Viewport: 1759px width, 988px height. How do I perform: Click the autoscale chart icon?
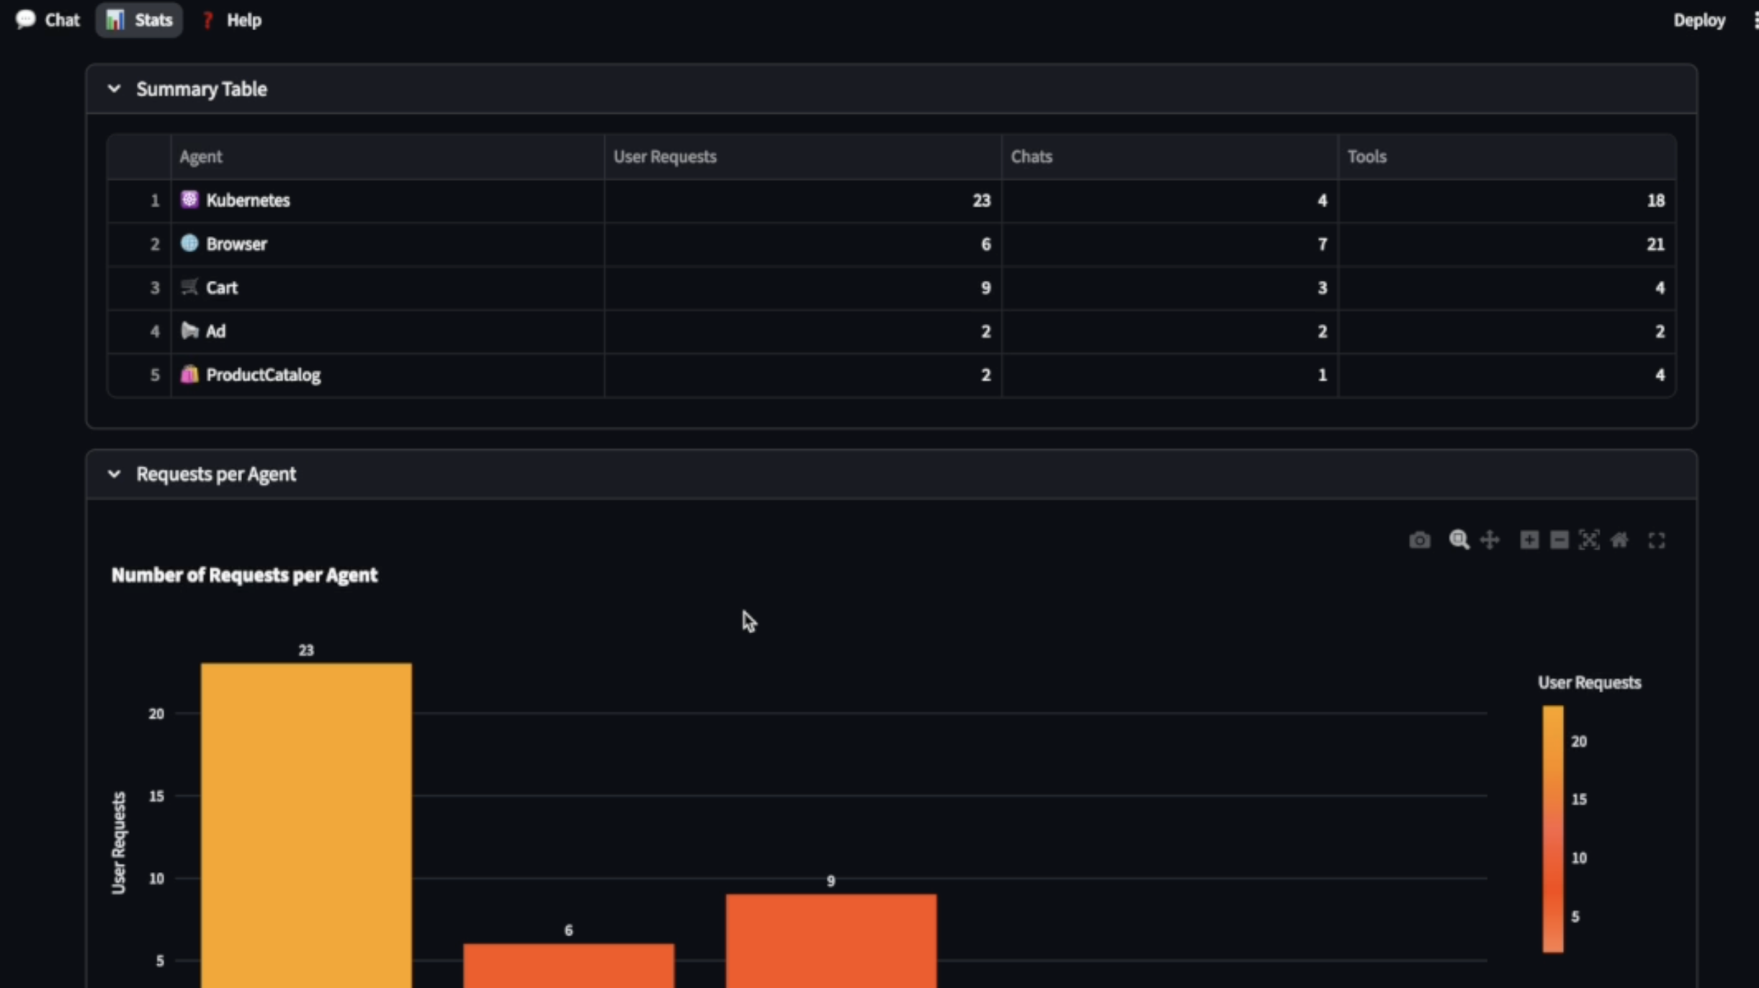click(1589, 540)
